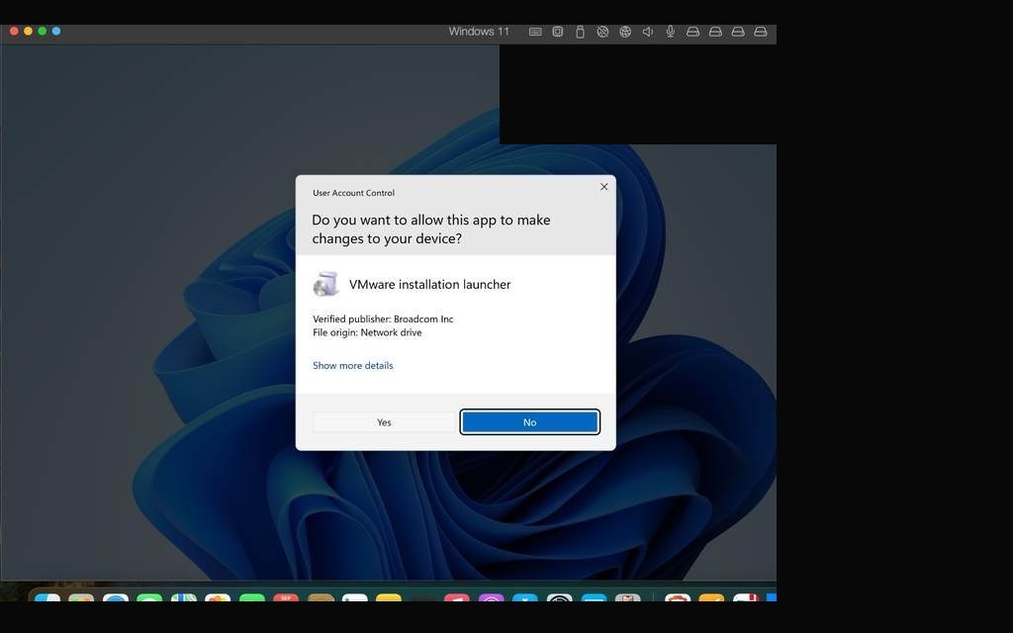The height and width of the screenshot is (633, 1013).
Task: Click the "VMware installation launcher" text
Action: tap(429, 284)
